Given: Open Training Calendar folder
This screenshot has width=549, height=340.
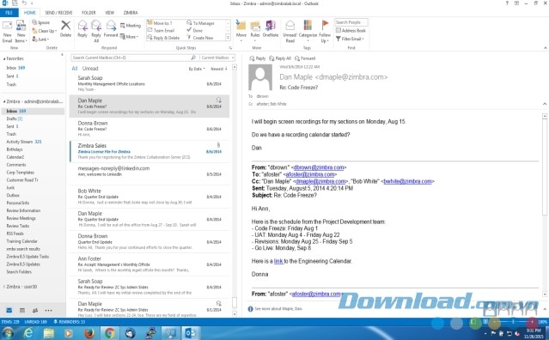Looking at the screenshot, I should (x=21, y=241).
